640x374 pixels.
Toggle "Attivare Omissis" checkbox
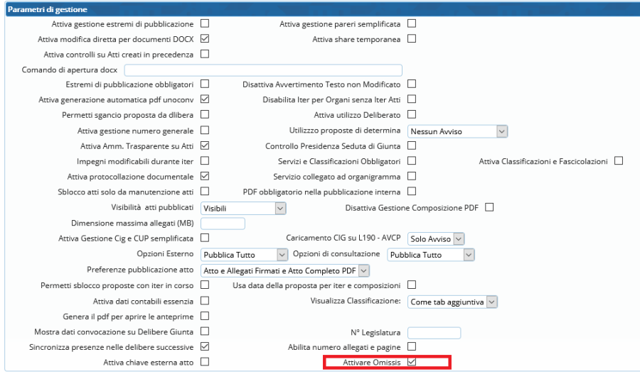tap(411, 363)
